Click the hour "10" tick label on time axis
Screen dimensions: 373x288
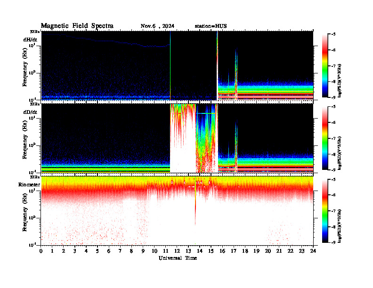[x=154, y=251]
